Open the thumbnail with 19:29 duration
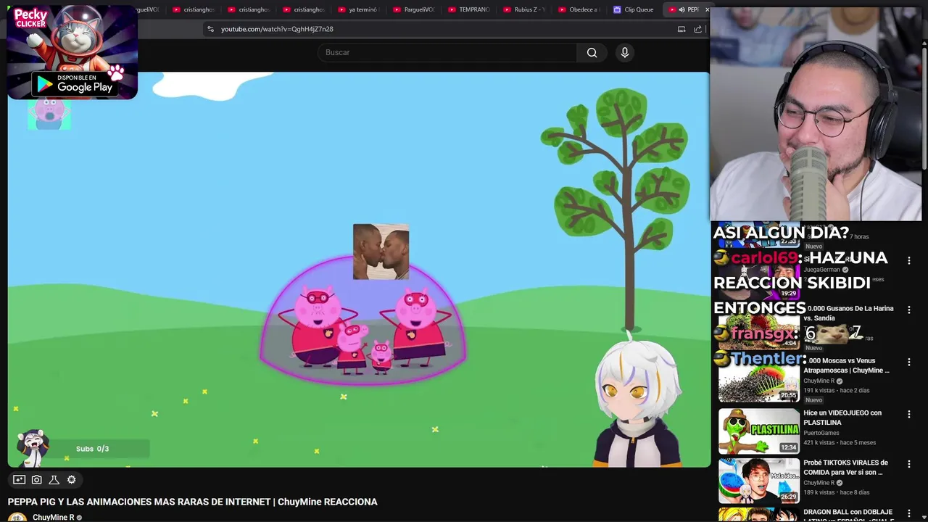 click(759, 278)
